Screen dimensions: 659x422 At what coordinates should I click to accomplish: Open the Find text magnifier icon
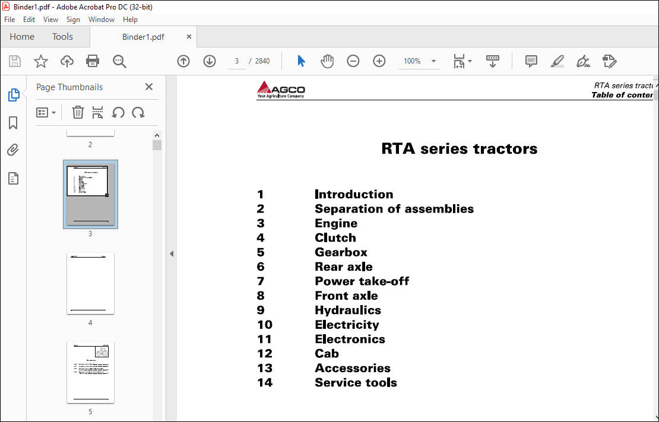pyautogui.click(x=119, y=61)
